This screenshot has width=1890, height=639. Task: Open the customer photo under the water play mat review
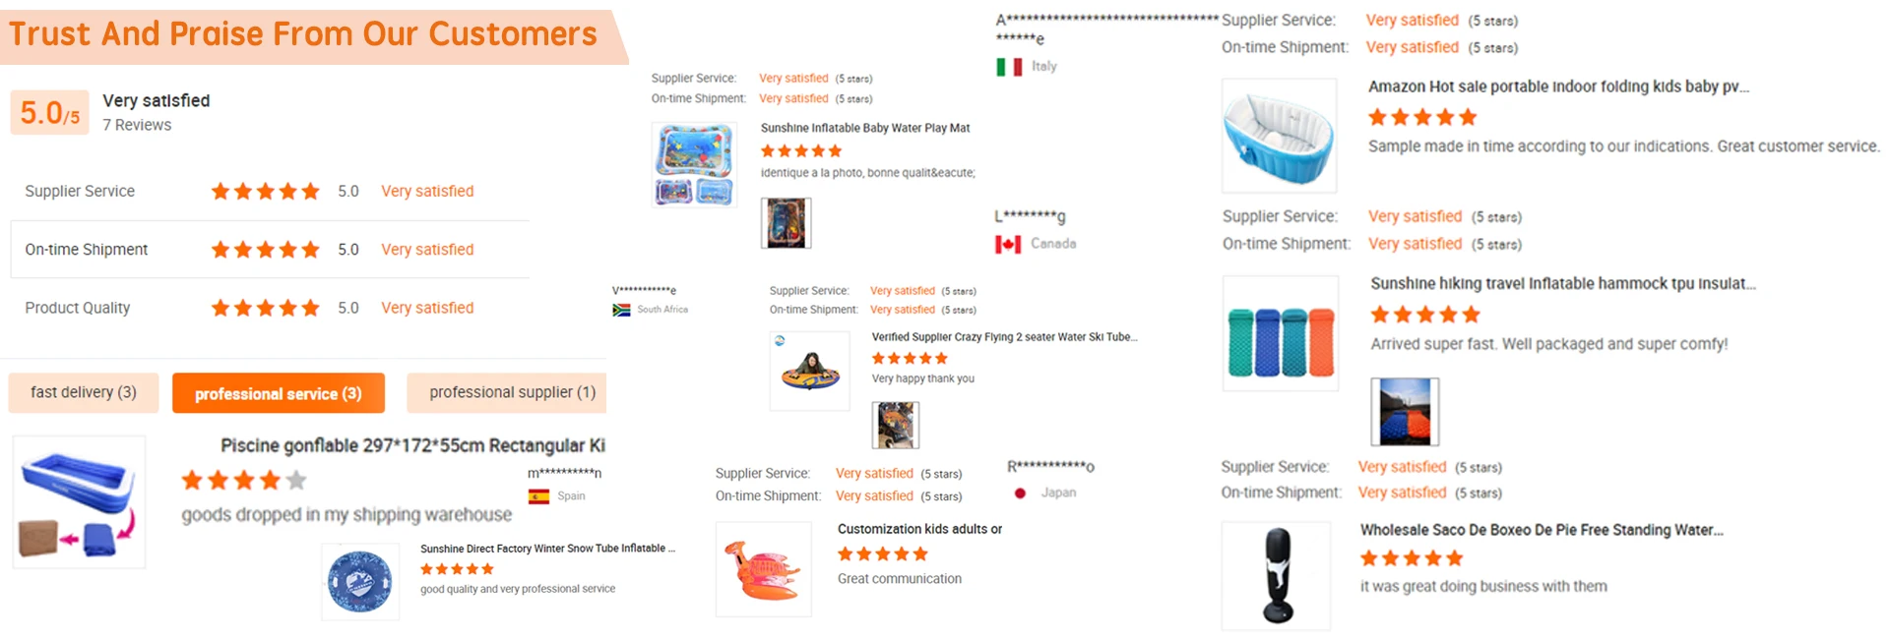787,222
